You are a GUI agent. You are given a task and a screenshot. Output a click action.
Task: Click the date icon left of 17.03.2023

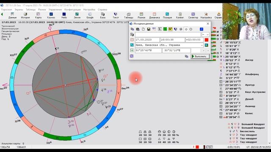[x=132, y=40]
